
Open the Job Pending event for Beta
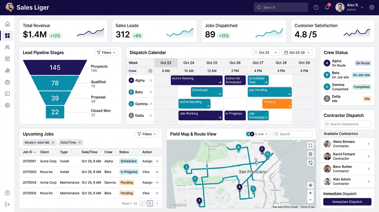(270, 92)
